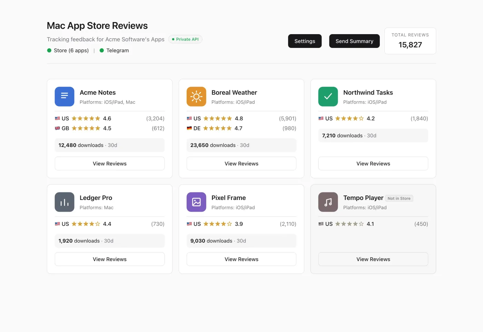Click the Acme Notes app icon

point(65,97)
